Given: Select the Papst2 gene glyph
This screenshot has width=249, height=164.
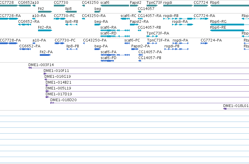Looking at the screenshot, I should [x=134, y=6].
